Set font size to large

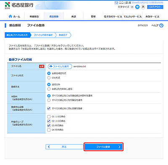pos(143,7)
